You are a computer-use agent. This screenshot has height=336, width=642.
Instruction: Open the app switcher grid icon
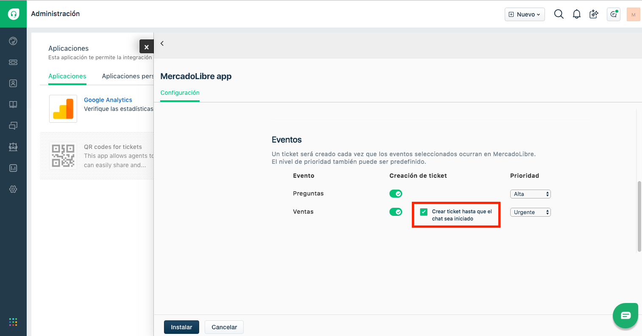pos(13,322)
